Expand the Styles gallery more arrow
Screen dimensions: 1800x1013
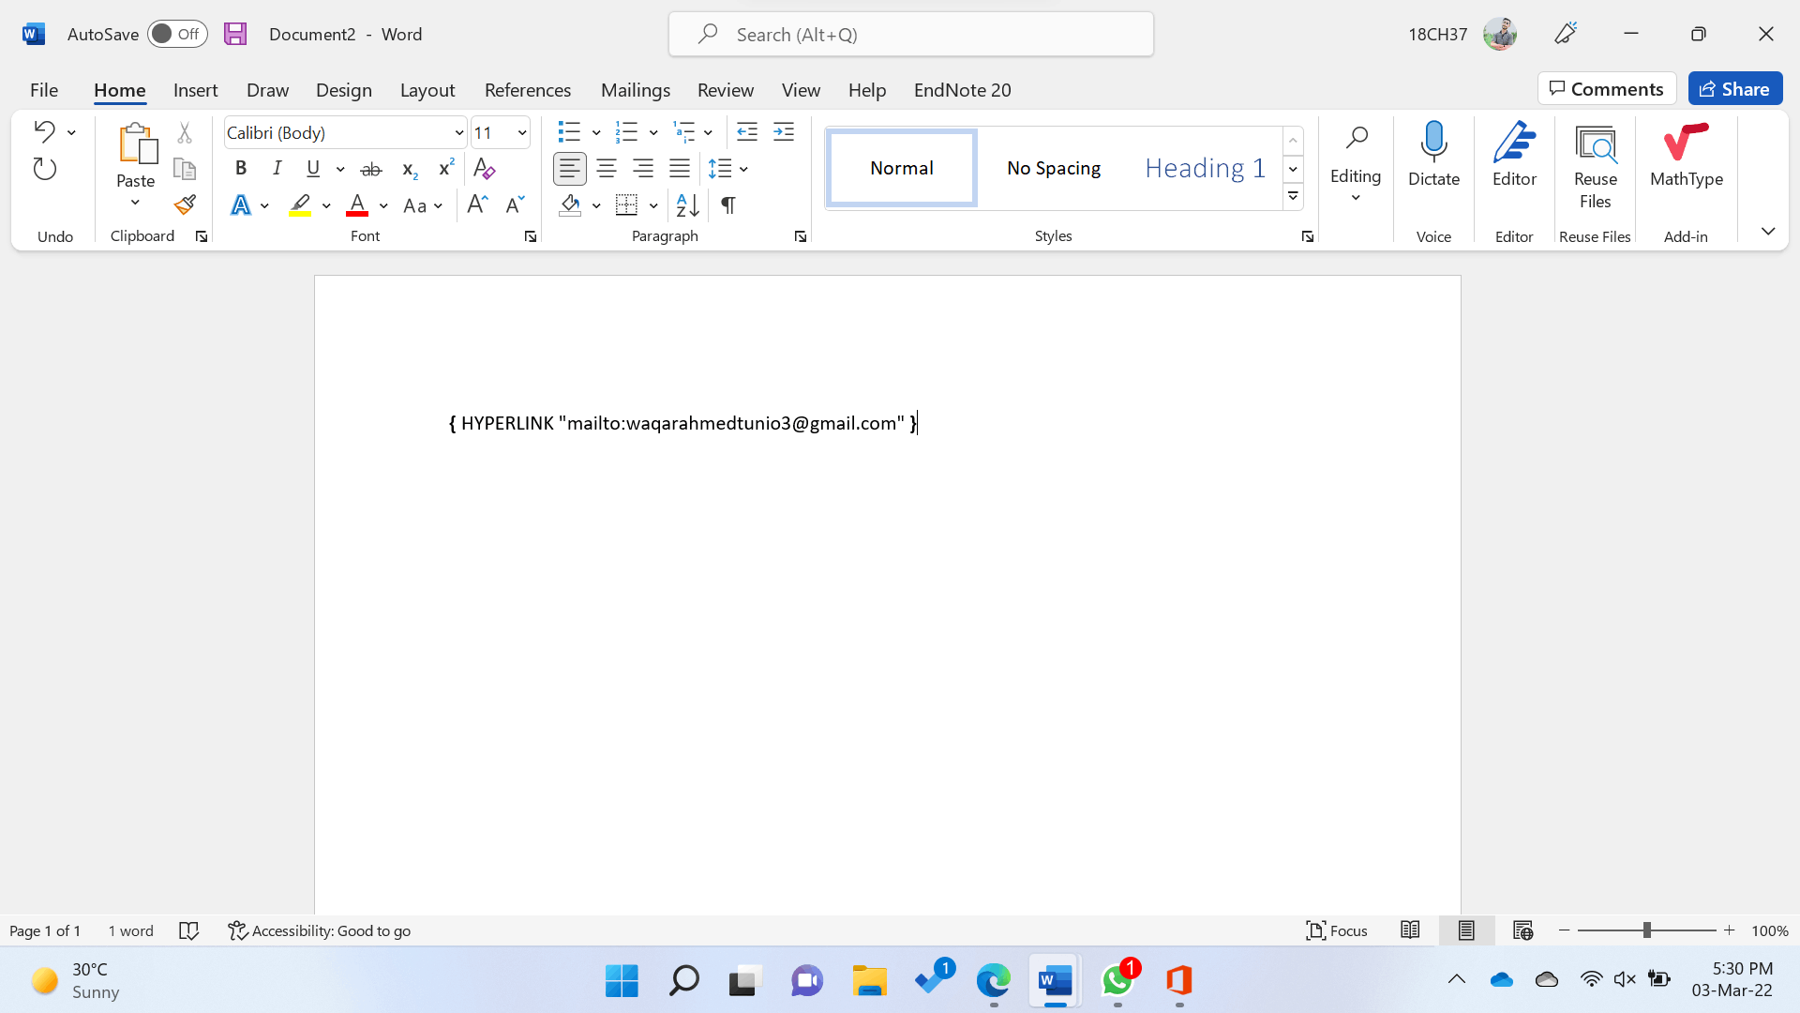coord(1293,197)
